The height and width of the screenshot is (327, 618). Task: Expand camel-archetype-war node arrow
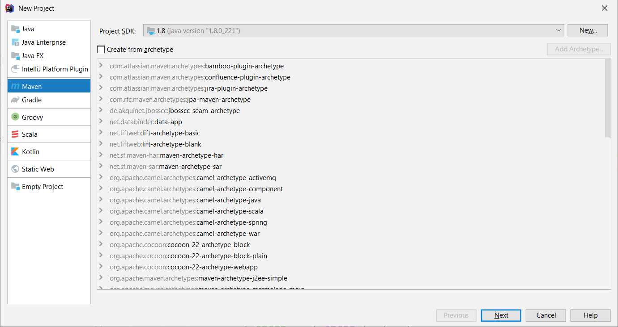[x=101, y=233]
